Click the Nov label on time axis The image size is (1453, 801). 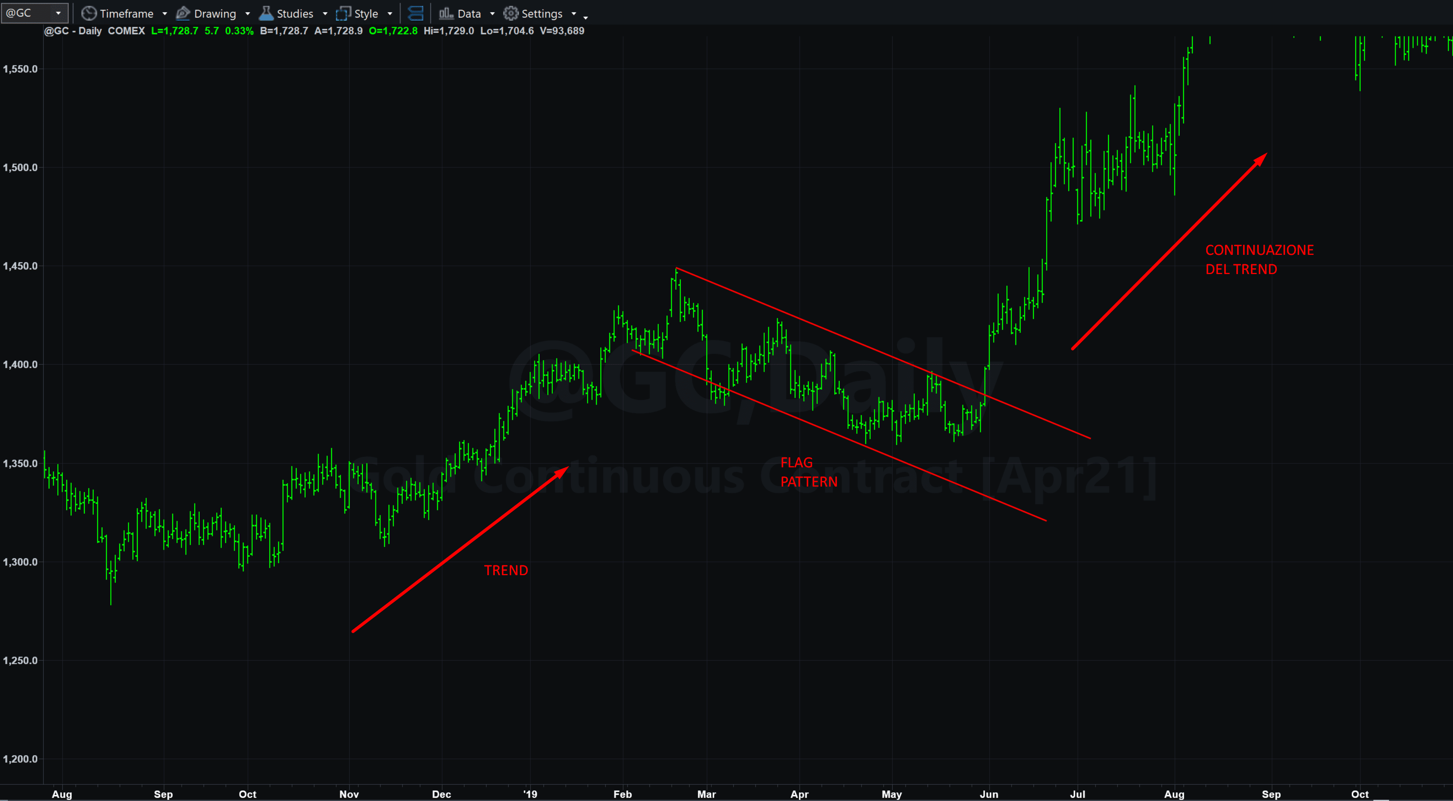(x=349, y=794)
